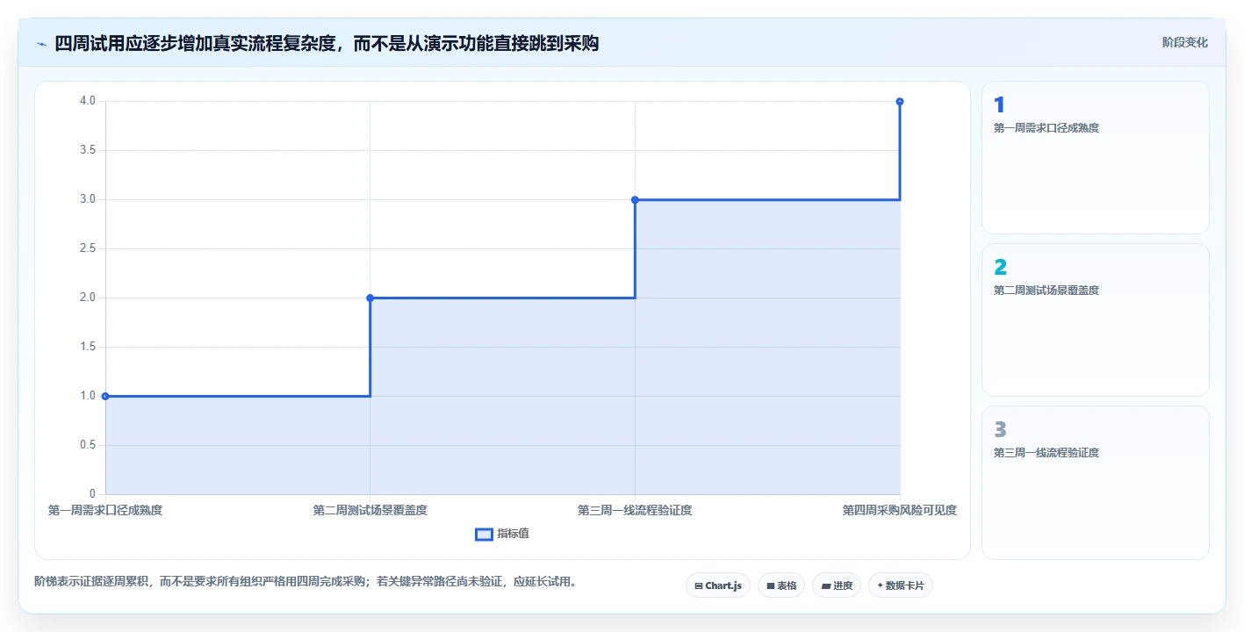Viewport: 1244px width, 632px height.
Task: Click the 表格 chip icon
Action: pos(771,585)
